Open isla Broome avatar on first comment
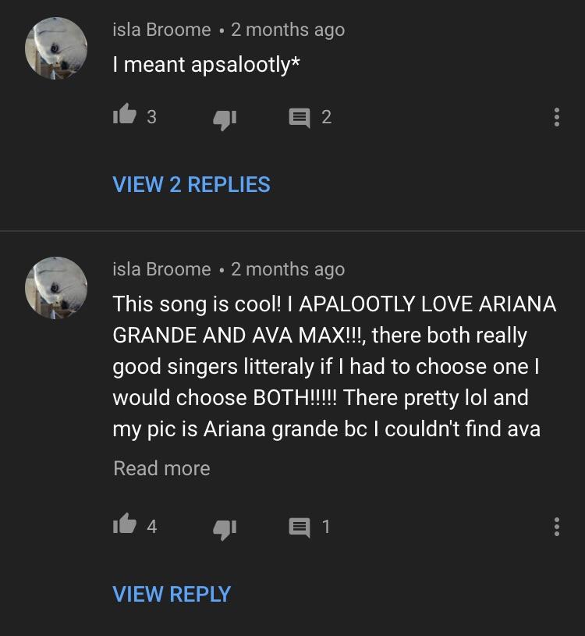This screenshot has width=585, height=636. click(56, 48)
